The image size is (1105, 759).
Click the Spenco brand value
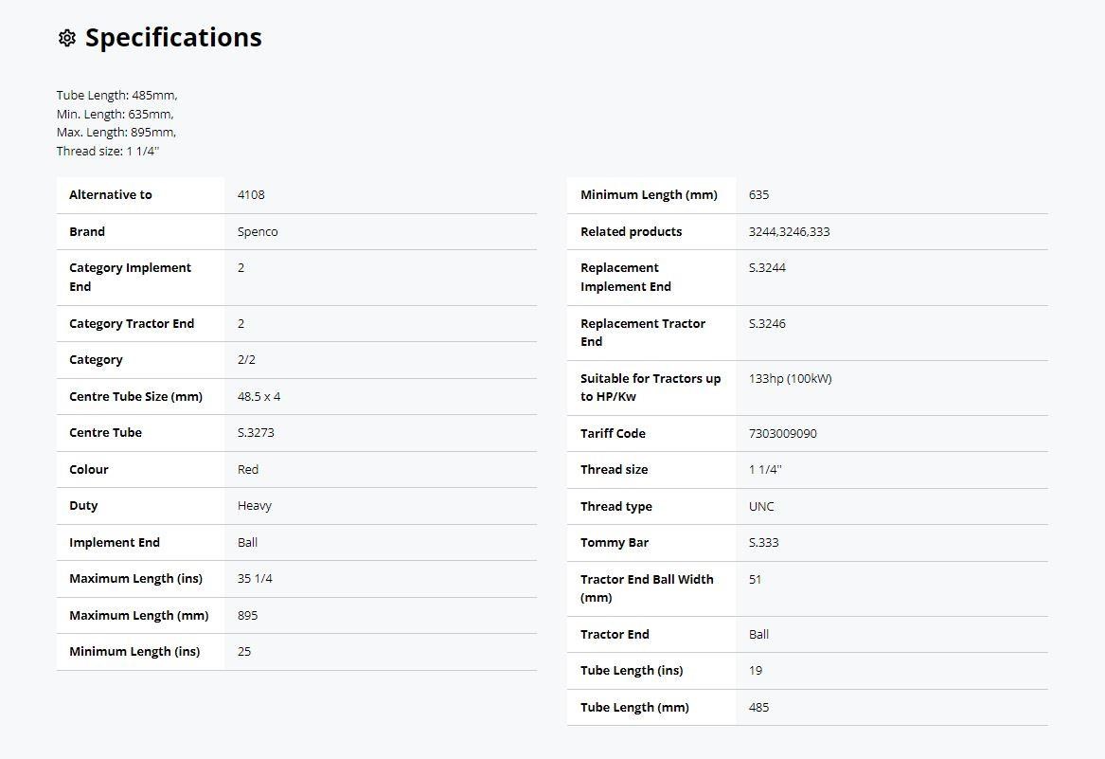click(258, 231)
